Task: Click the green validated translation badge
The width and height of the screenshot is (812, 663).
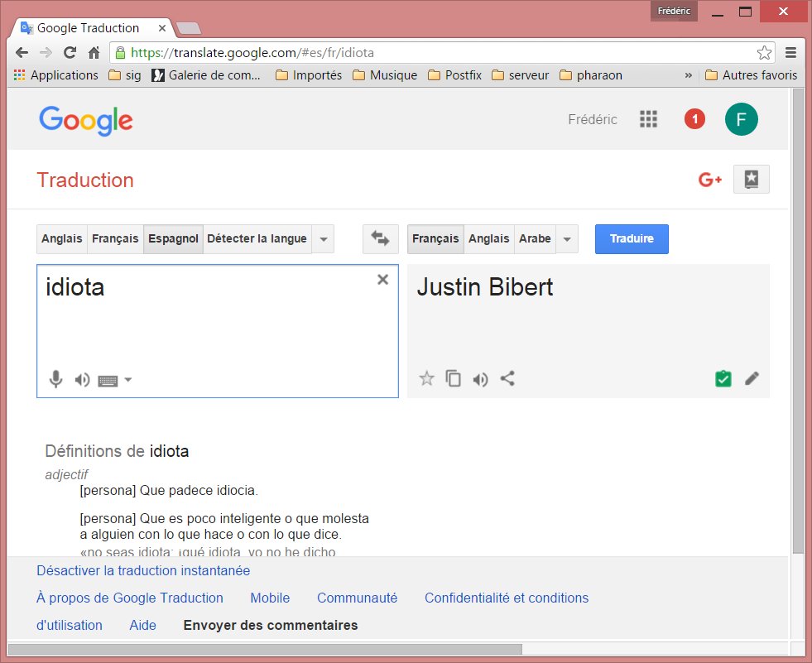Action: (723, 379)
